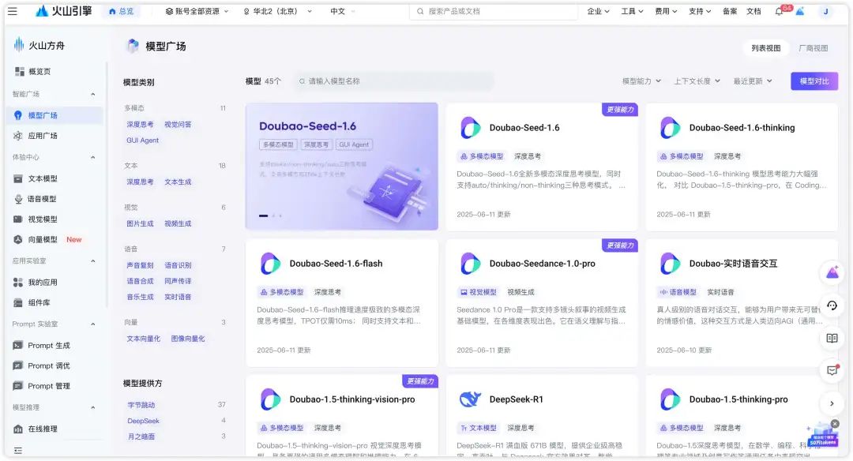
Task: Collapse the 体验中心 sidebar section
Action: tap(93, 157)
